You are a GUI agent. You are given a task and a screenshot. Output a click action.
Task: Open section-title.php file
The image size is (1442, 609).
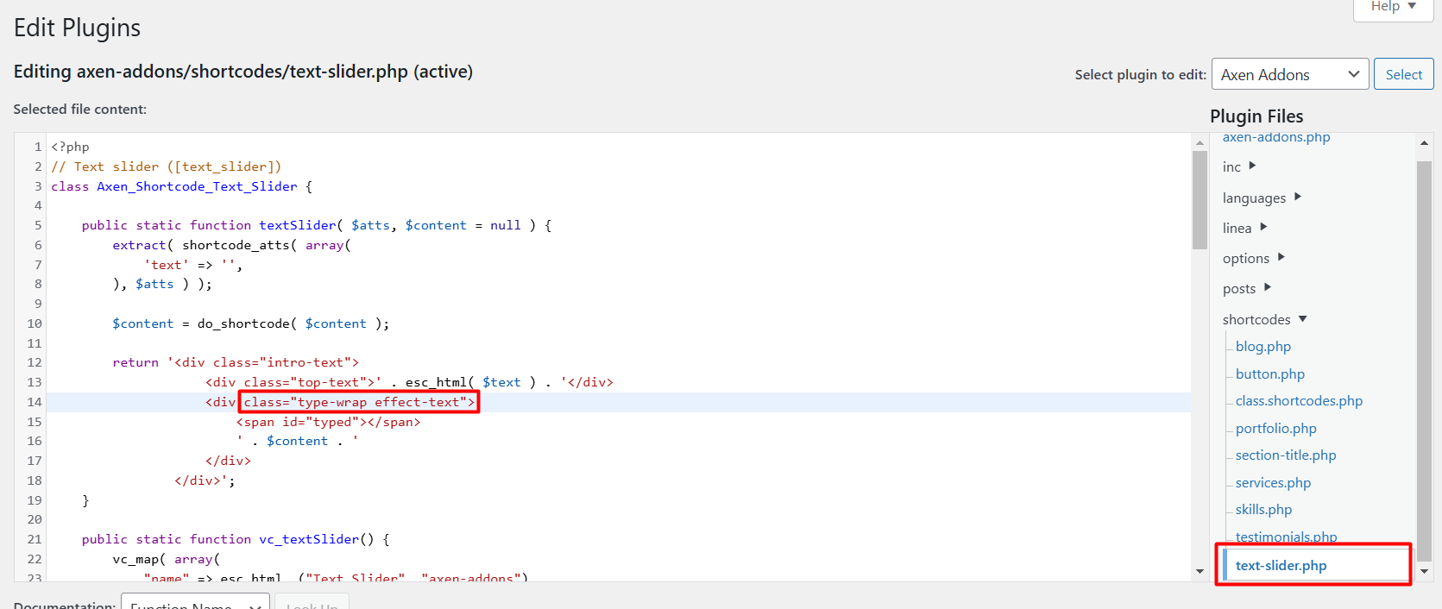click(1286, 455)
